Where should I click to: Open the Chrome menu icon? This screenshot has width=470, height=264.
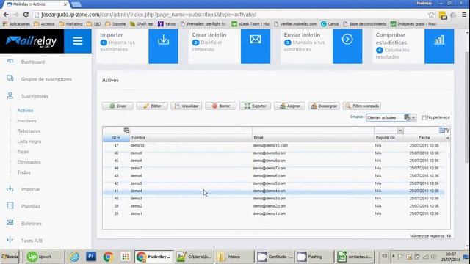(464, 15)
